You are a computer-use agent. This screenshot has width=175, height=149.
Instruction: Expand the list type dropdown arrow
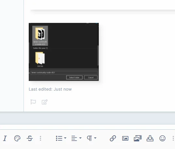pos(65,138)
